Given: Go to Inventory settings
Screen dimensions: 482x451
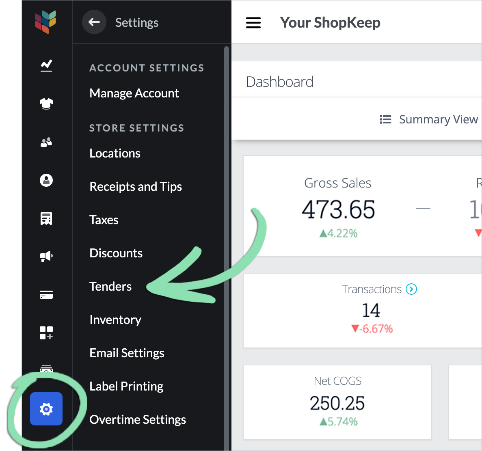Looking at the screenshot, I should pos(115,320).
